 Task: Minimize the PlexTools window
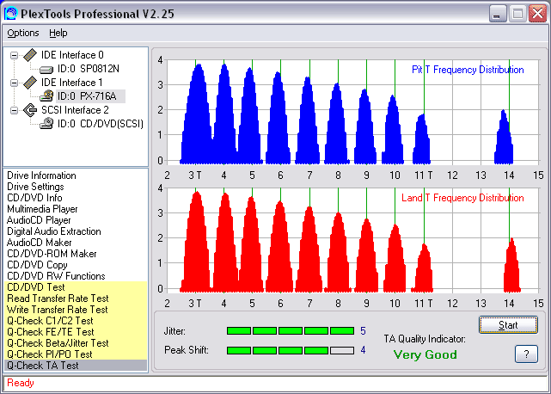[x=498, y=14]
